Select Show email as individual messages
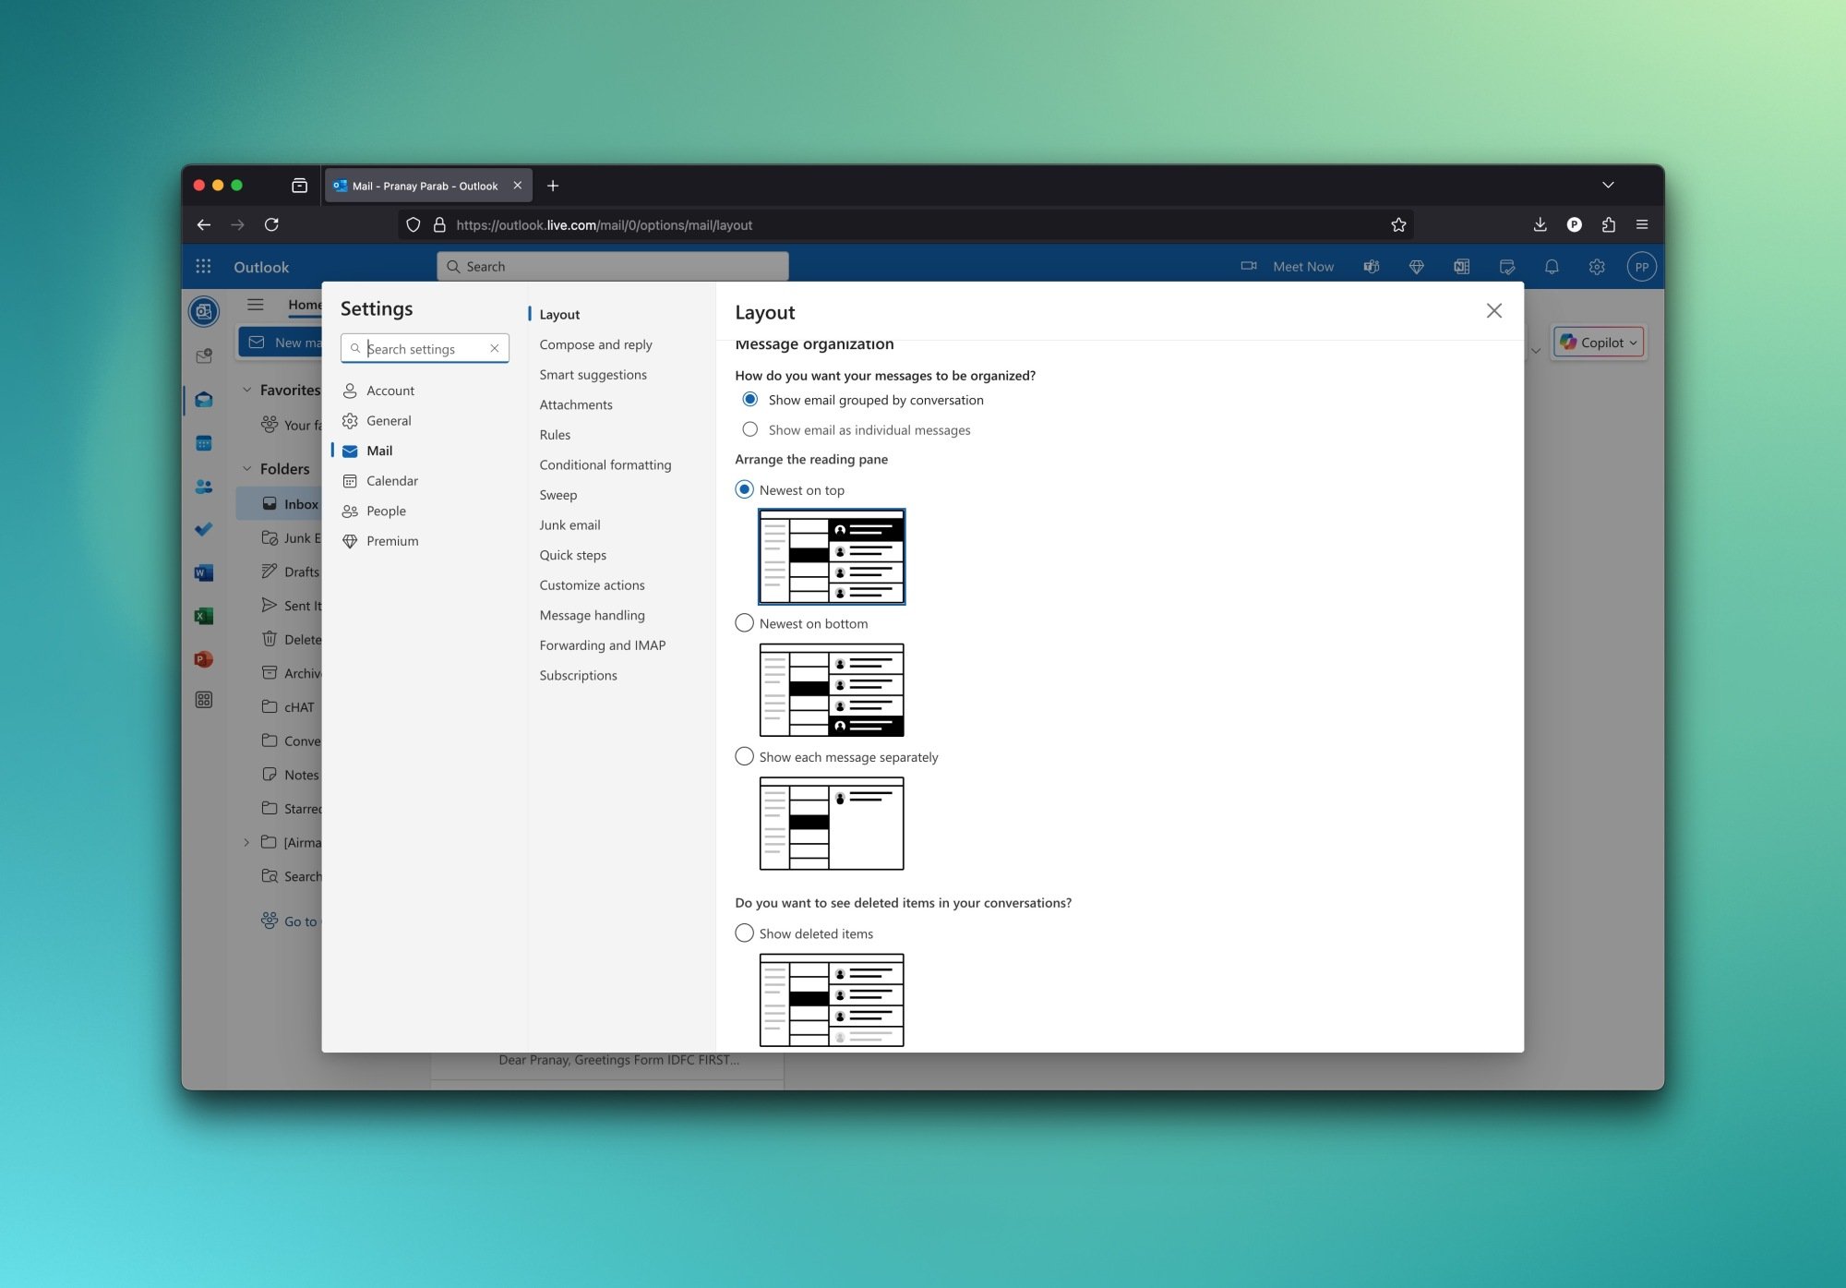Image resolution: width=1846 pixels, height=1288 pixels. 750,429
